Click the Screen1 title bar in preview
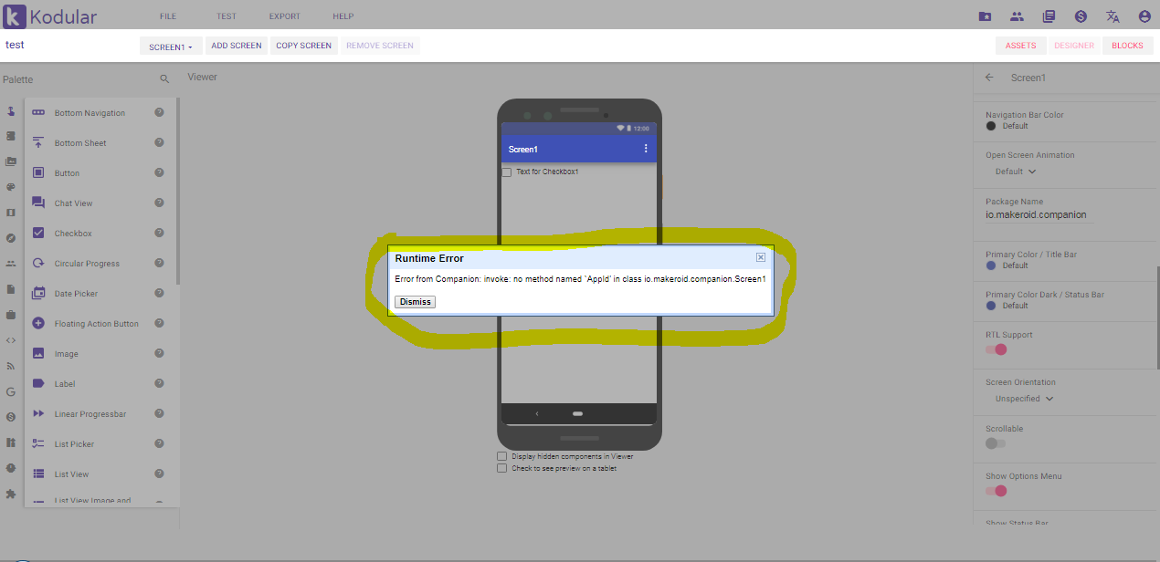Viewport: 1160px width, 562px height. pyautogui.click(x=577, y=149)
